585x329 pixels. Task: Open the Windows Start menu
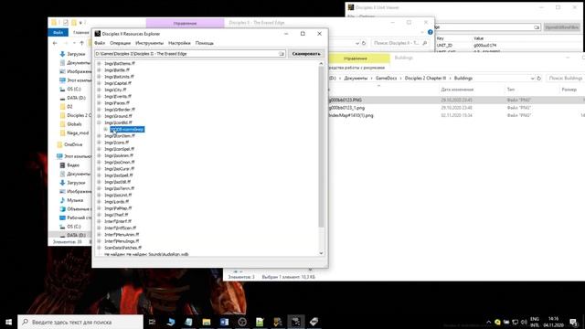(8, 322)
